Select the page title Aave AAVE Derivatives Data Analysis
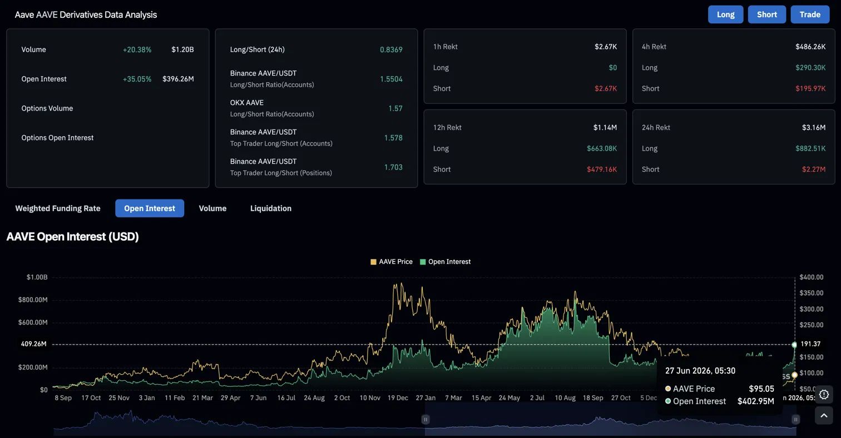841x438 pixels. coord(86,15)
